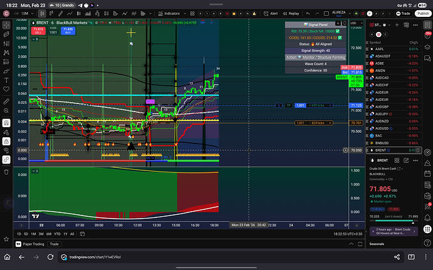Select BNBUSD in the watchlist
The width and height of the screenshot is (433, 270).
point(394,143)
